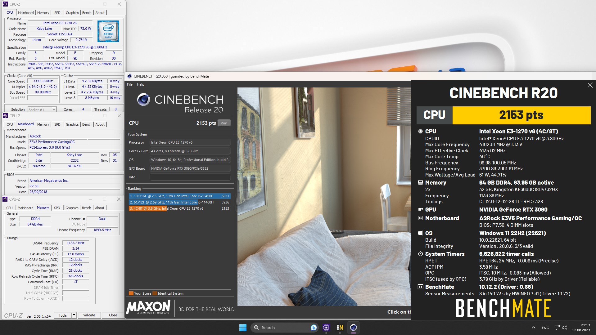Screen dimensions: 596x335
Task: Open About tab in top CPU-Z window
Action: click(100, 13)
